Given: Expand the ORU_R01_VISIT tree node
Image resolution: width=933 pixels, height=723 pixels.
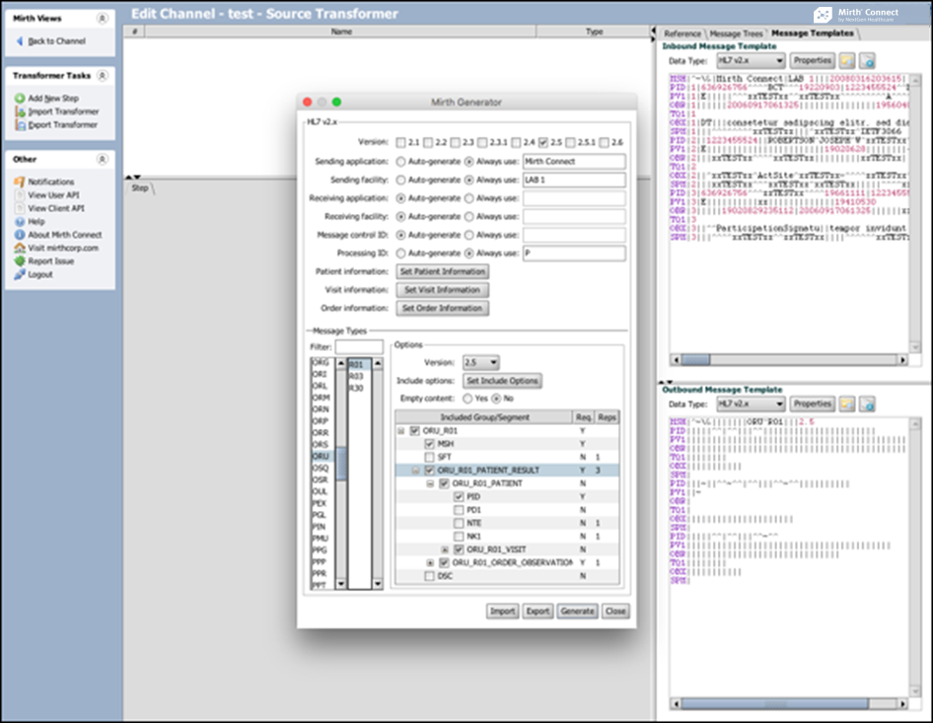Looking at the screenshot, I should pos(445,548).
